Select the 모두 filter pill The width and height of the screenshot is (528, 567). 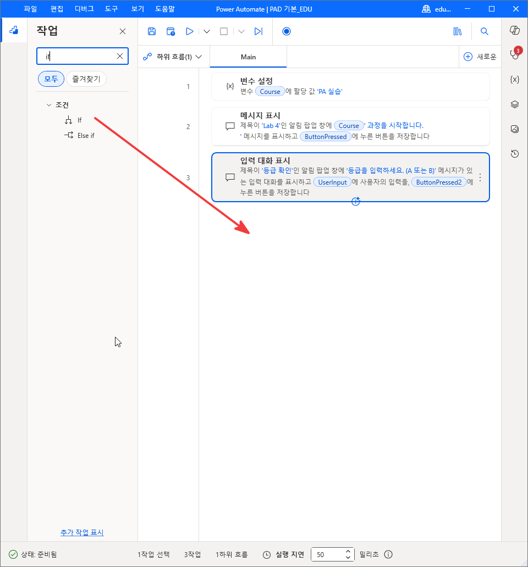click(51, 79)
